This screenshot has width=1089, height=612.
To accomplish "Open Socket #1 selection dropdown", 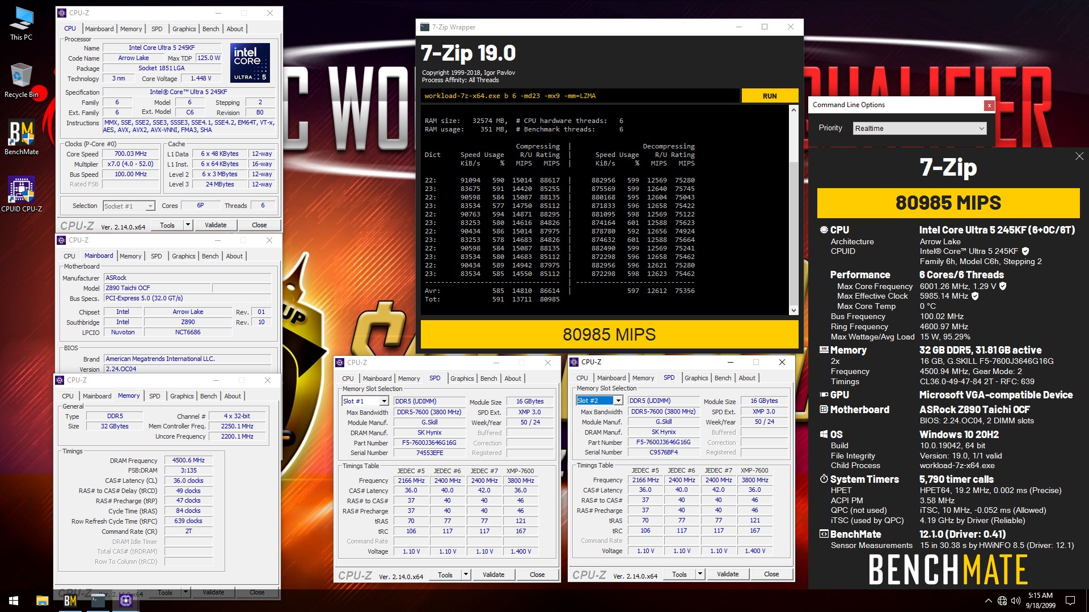I will coord(129,206).
